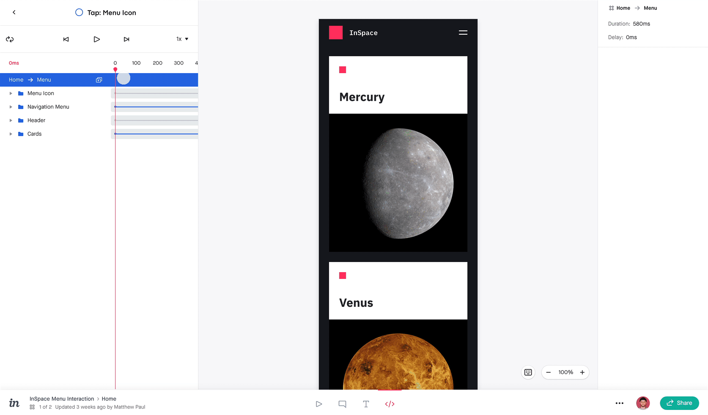Click the red square on Venus card
This screenshot has height=415, width=708.
[x=343, y=276]
